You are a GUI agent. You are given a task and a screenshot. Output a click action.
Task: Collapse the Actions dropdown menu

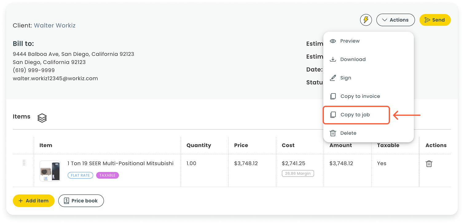click(x=395, y=20)
